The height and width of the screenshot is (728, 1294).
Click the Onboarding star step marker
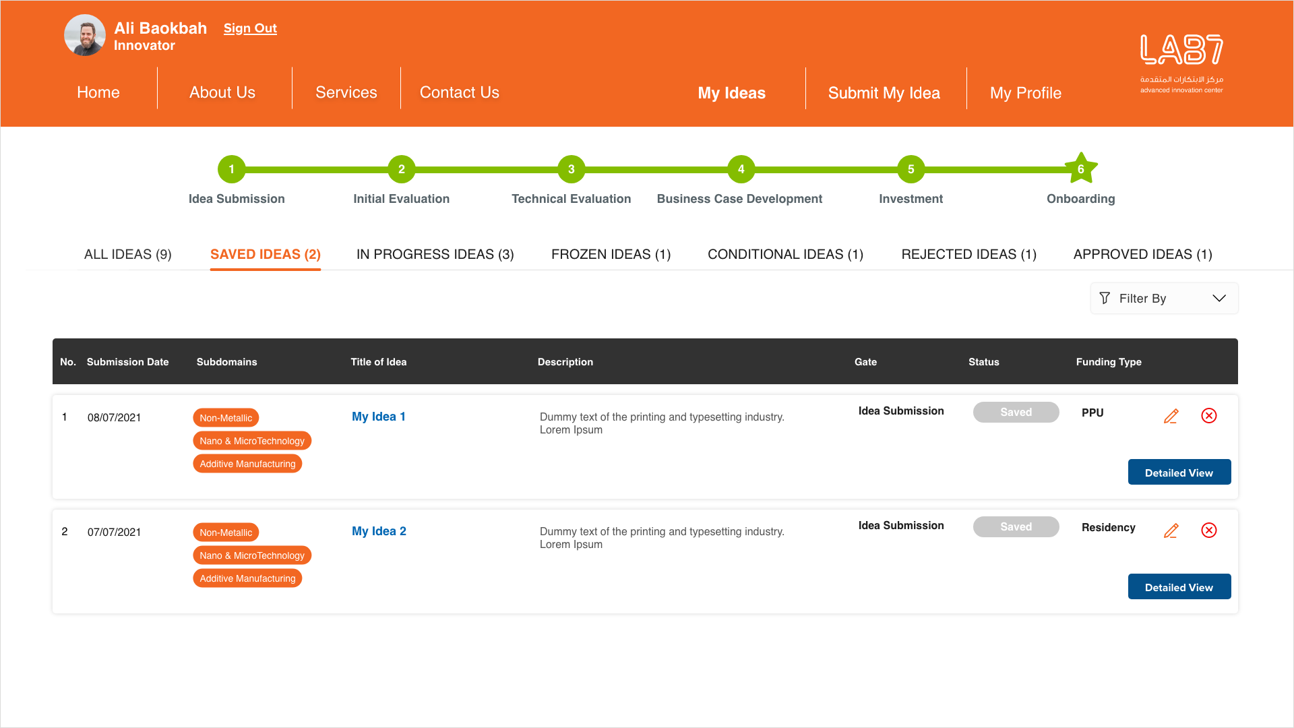(1080, 169)
